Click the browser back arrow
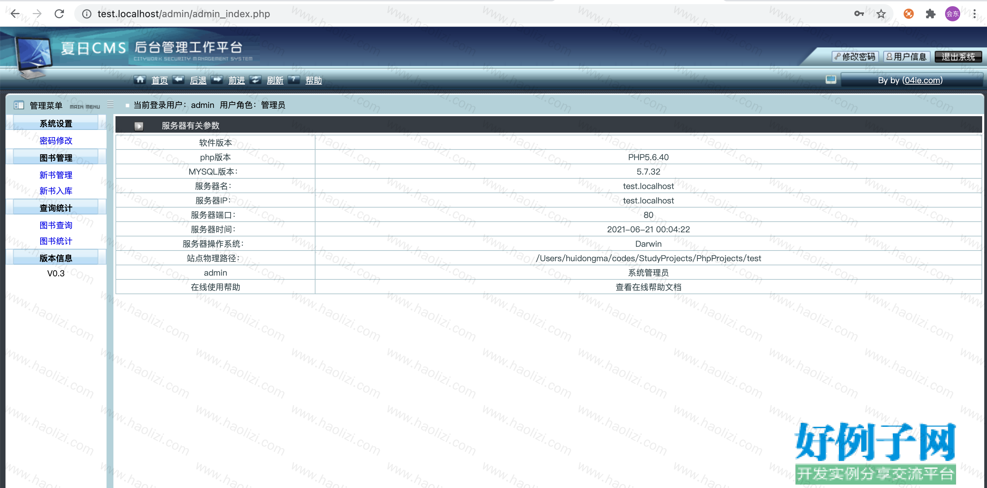This screenshot has height=488, width=987. (x=15, y=14)
